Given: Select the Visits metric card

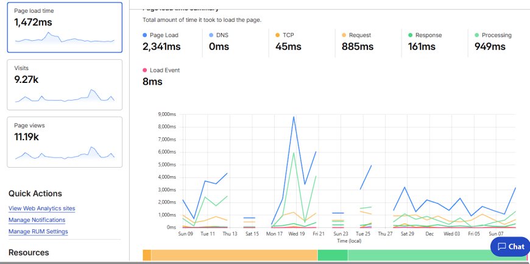Looking at the screenshot, I should (x=65, y=85).
